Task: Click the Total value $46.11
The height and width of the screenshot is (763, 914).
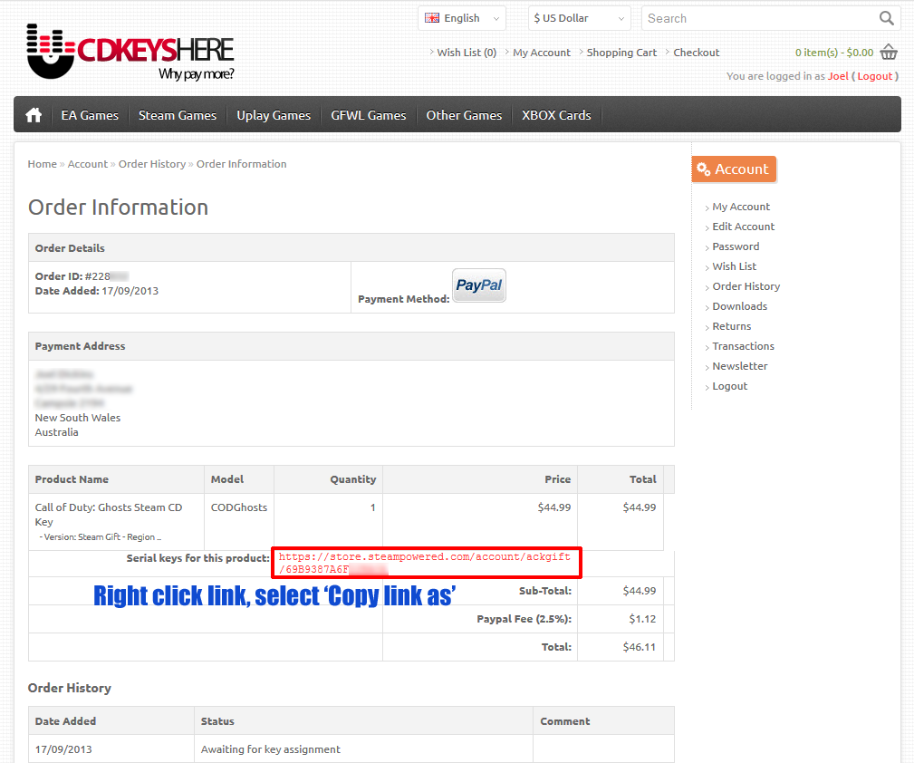Action: [639, 647]
